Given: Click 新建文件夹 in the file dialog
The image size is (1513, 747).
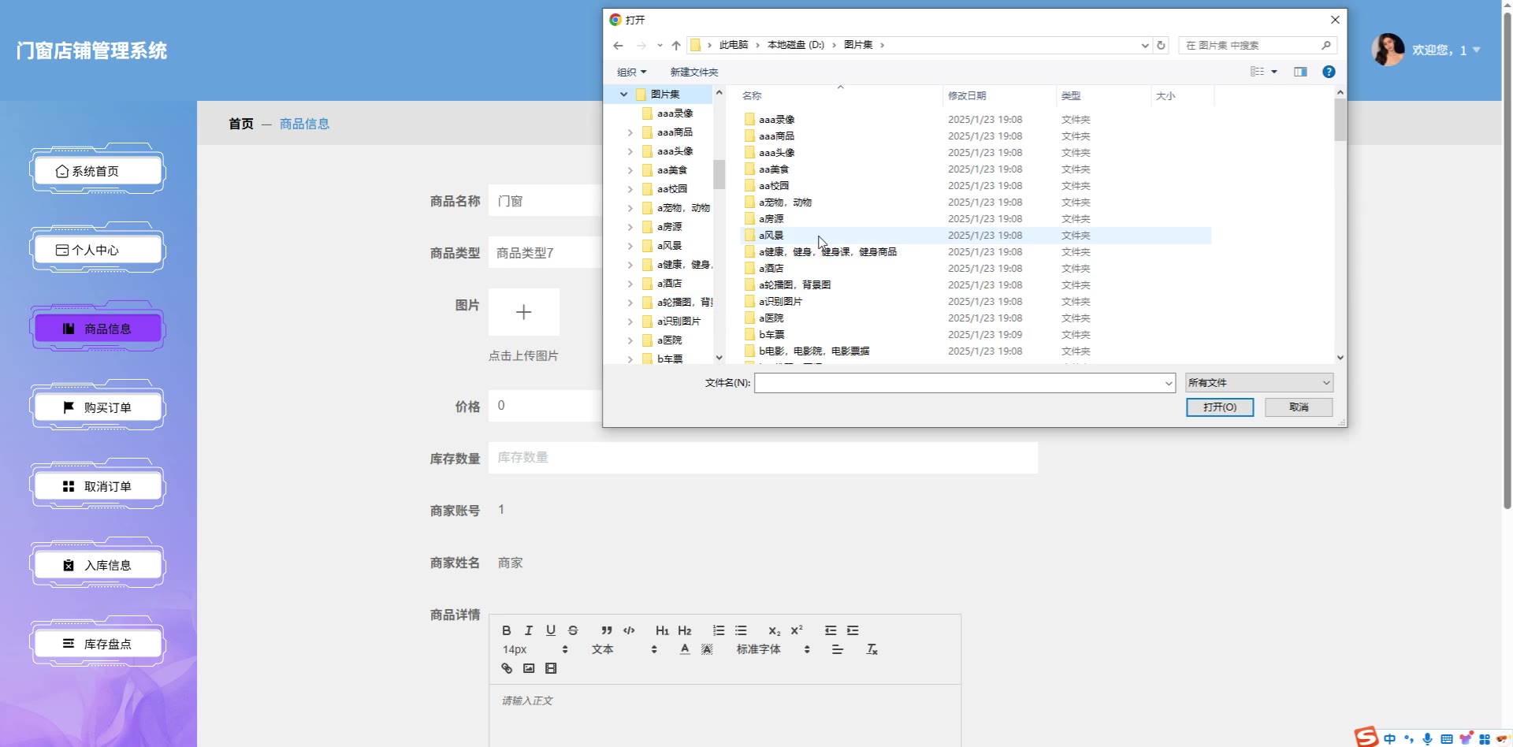Looking at the screenshot, I should point(694,72).
